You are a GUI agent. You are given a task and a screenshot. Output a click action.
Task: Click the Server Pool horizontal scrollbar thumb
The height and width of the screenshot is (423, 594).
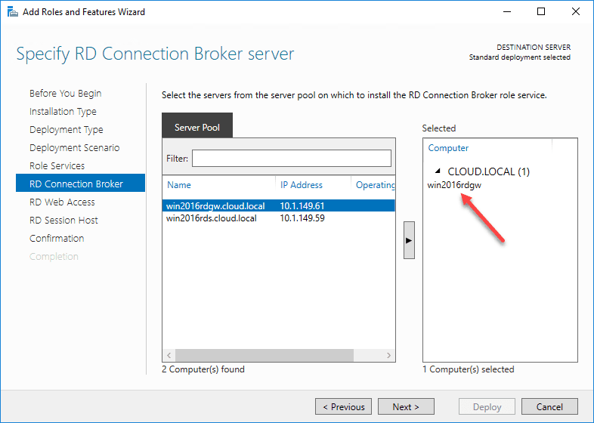tap(264, 355)
